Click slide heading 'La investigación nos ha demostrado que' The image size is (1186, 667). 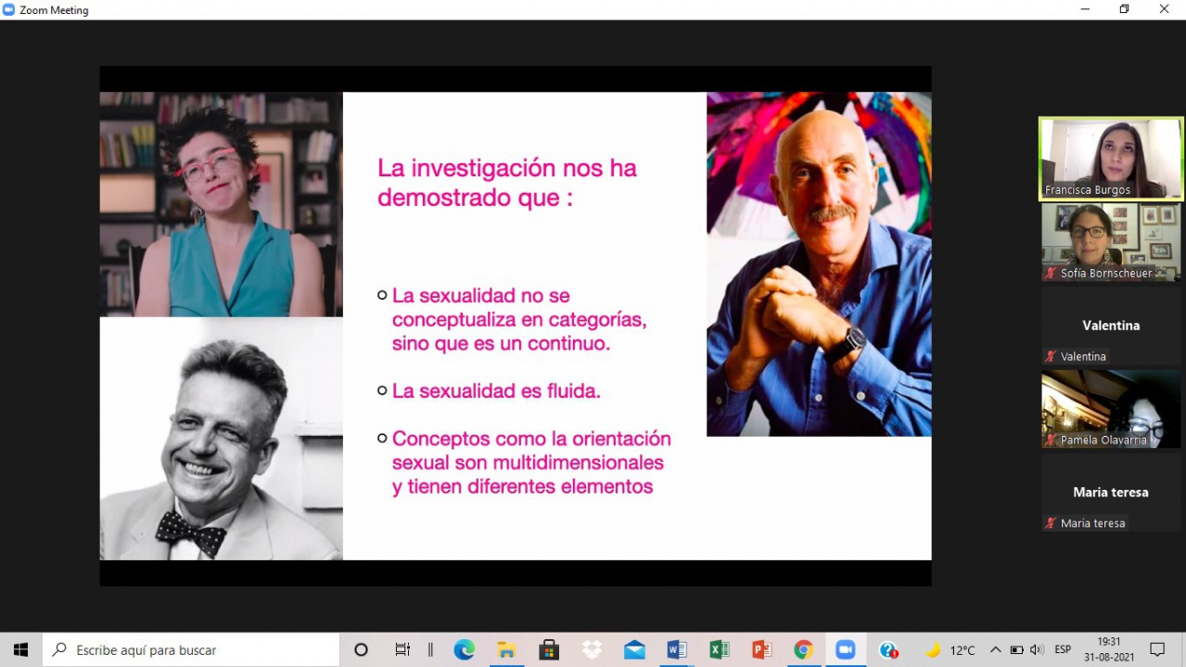(507, 183)
